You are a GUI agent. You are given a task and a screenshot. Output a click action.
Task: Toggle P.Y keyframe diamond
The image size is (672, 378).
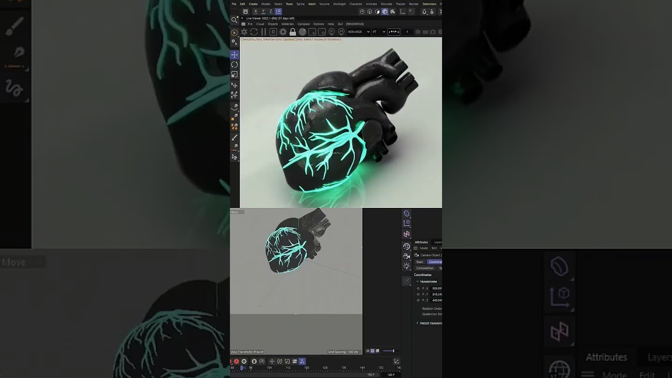coord(418,295)
